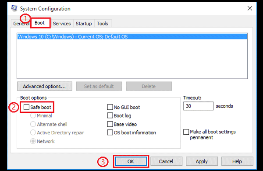Enable the Boot log checkbox
Screen dimensions: 263x171
pyautogui.click(x=110, y=115)
